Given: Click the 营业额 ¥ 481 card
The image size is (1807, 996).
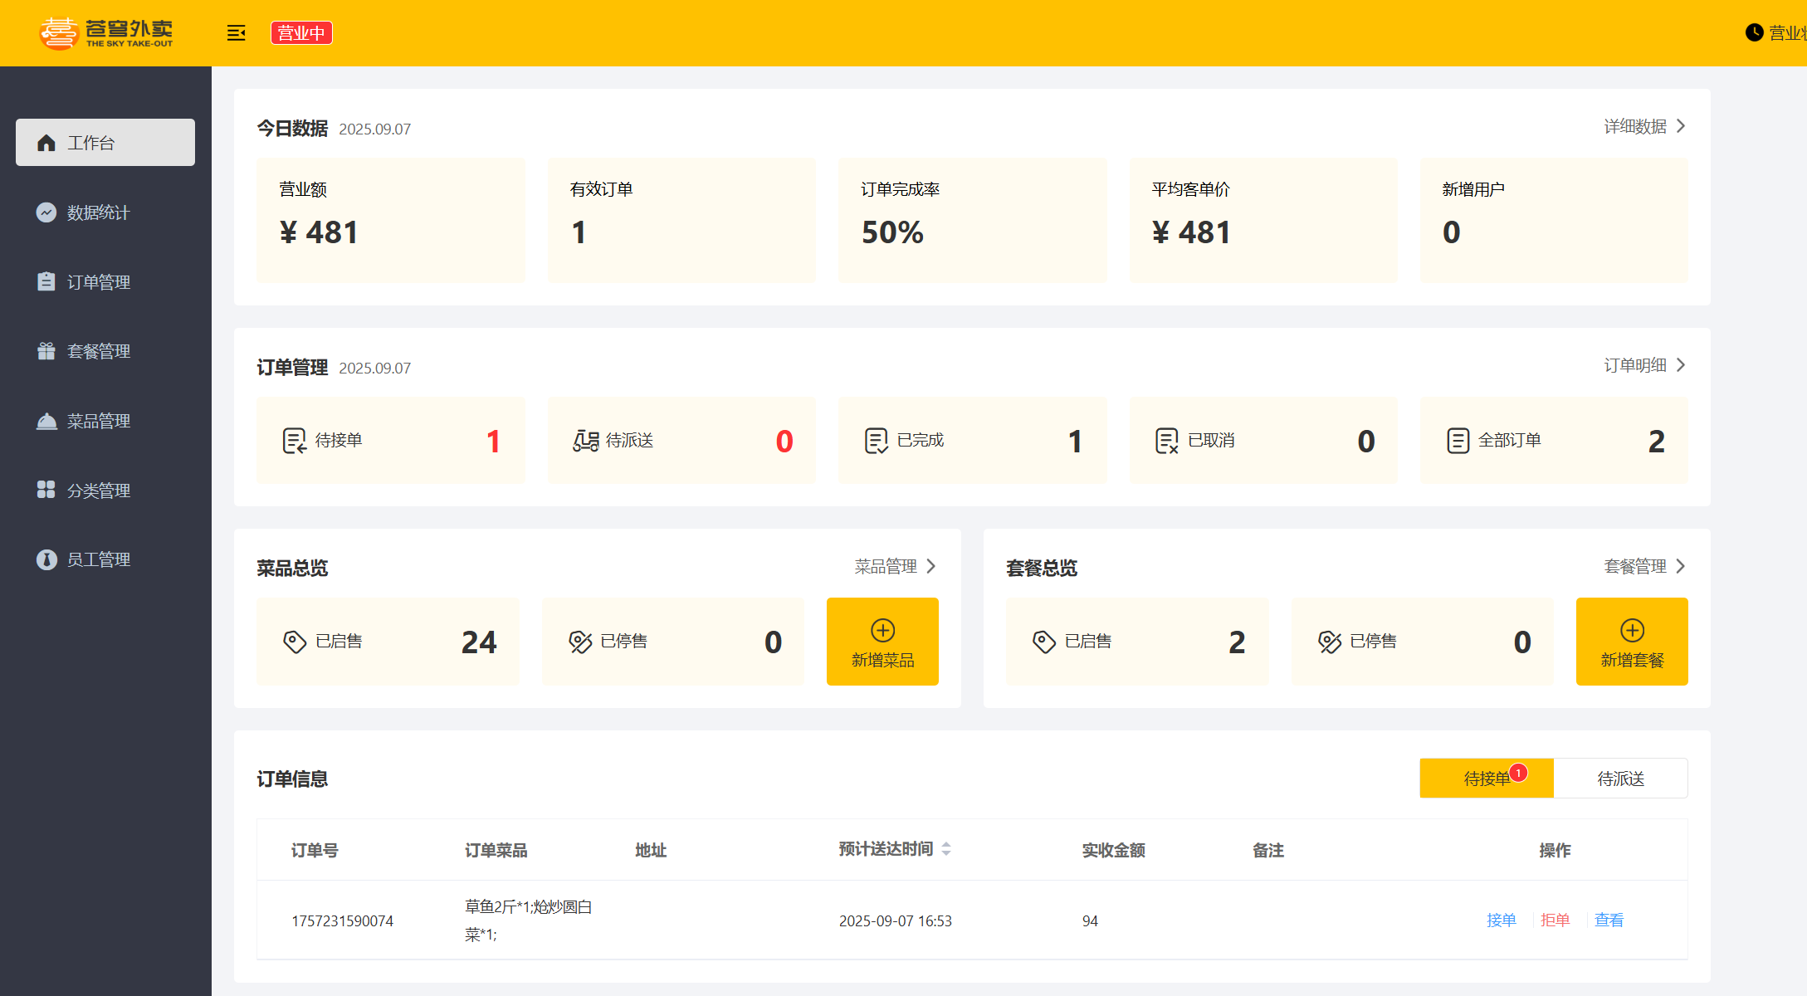Looking at the screenshot, I should (x=391, y=220).
